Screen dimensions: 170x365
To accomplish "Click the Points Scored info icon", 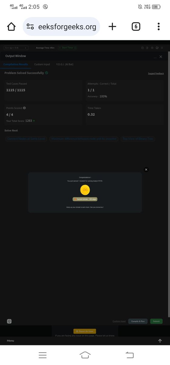I will [x=24, y=108].
